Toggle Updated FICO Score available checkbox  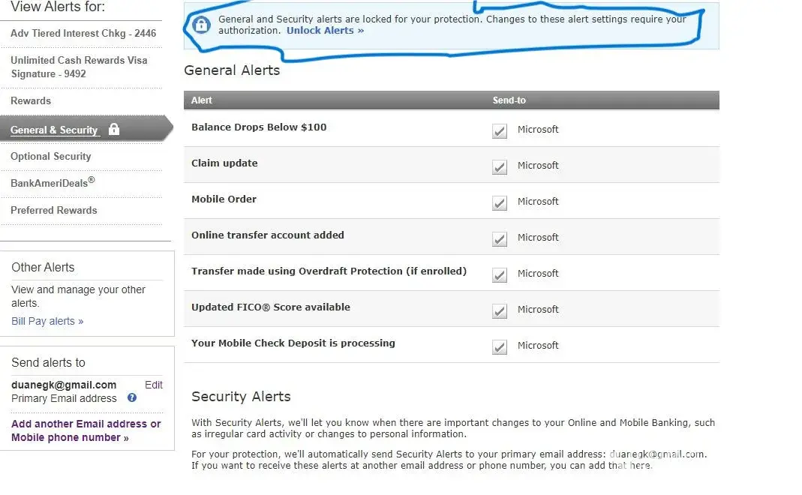[x=500, y=310]
